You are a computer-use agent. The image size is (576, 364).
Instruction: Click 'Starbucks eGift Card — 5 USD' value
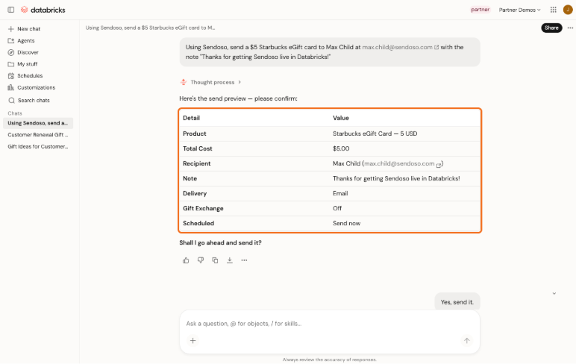(375, 134)
